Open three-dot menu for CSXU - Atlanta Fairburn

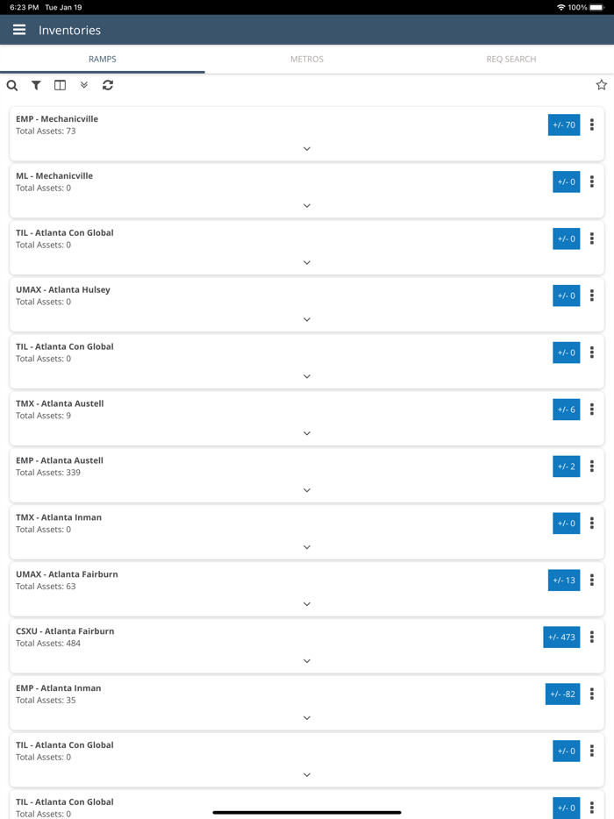[592, 637]
